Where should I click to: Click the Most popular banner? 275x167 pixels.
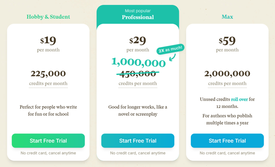coord(138,11)
